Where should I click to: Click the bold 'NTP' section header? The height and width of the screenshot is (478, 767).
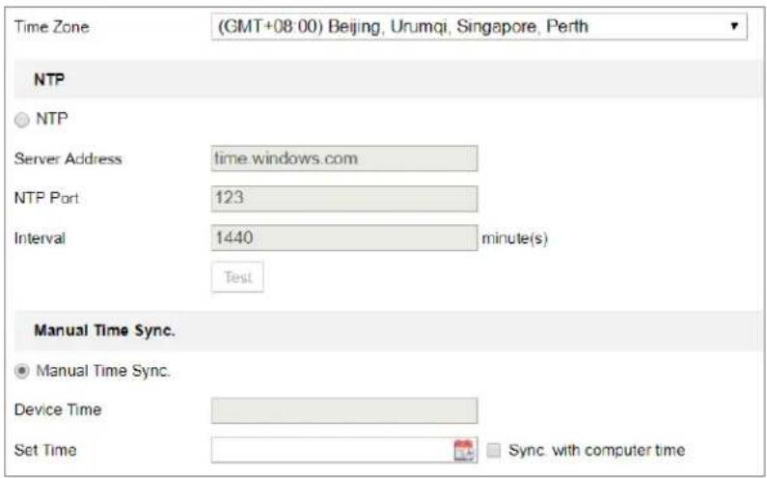coord(49,79)
